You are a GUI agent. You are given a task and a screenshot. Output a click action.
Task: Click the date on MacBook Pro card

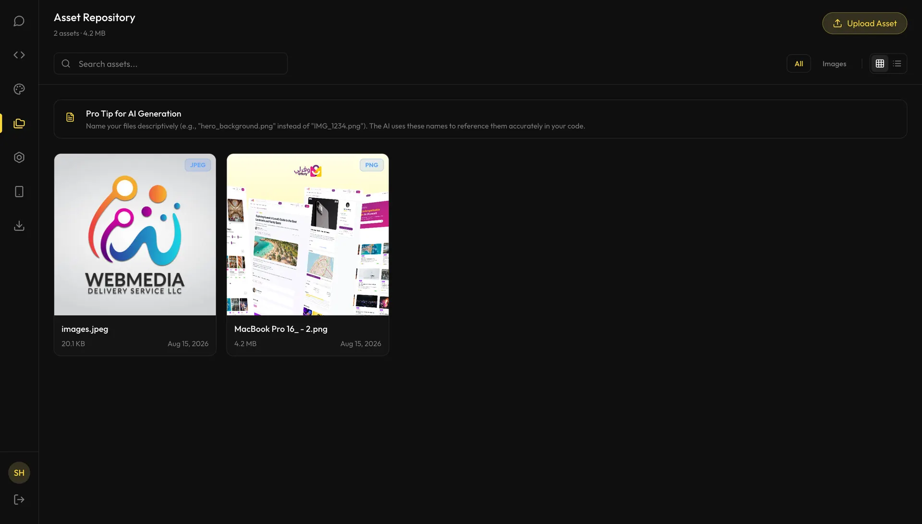click(x=361, y=344)
